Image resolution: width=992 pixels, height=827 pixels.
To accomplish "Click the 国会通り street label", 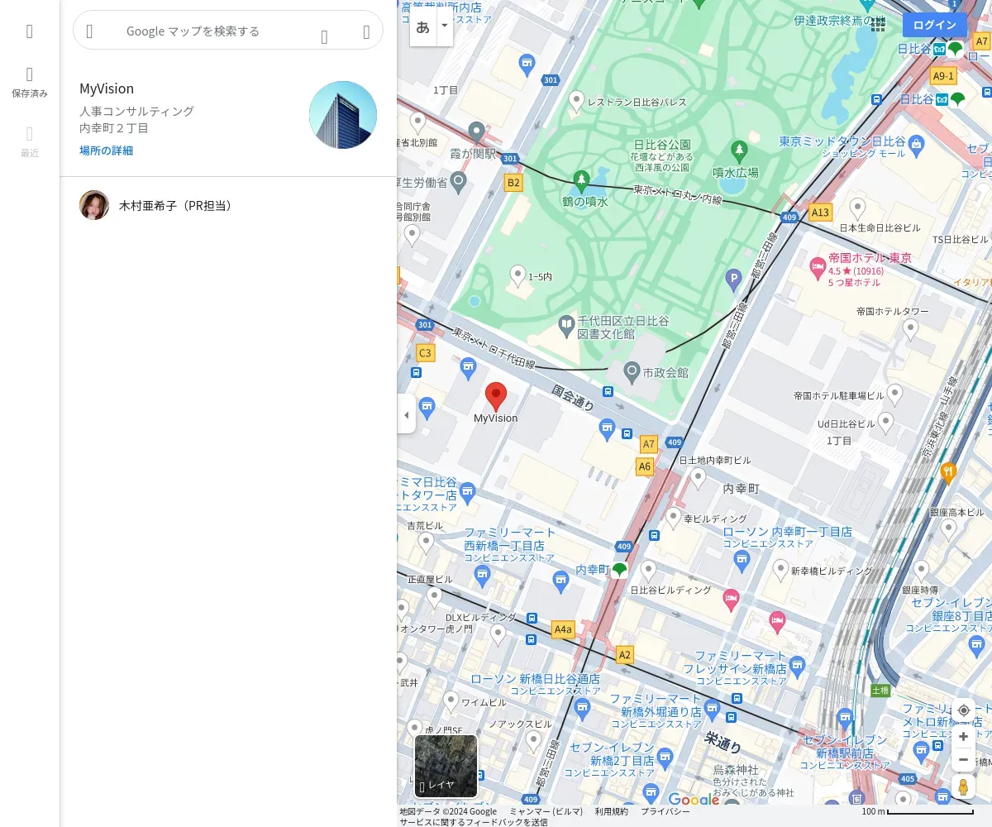I will pyautogui.click(x=572, y=397).
